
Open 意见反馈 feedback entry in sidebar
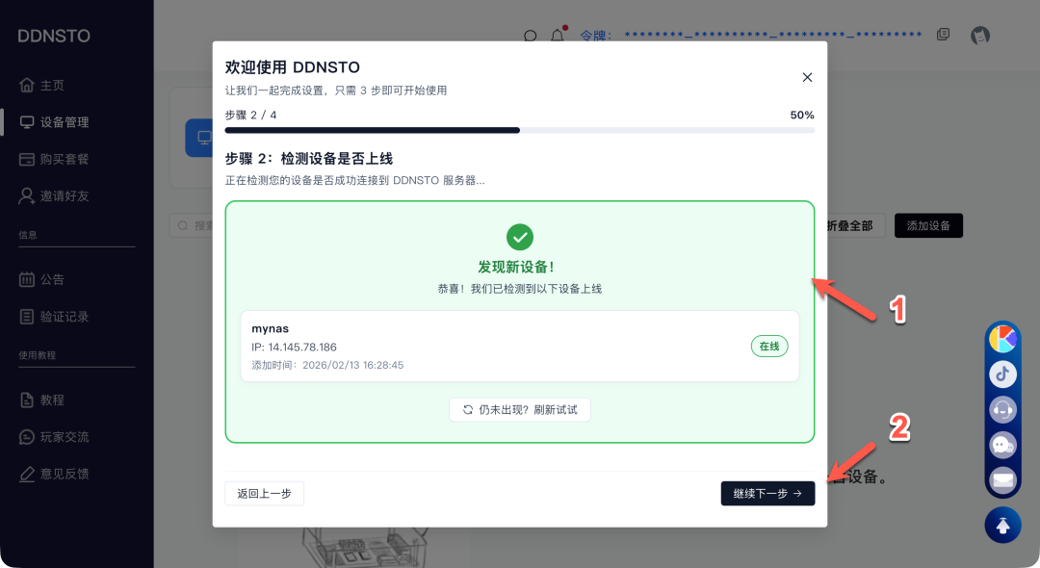(54, 473)
